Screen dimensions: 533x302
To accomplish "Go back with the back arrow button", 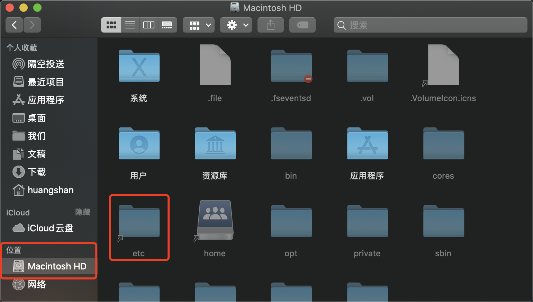I will click(x=14, y=25).
